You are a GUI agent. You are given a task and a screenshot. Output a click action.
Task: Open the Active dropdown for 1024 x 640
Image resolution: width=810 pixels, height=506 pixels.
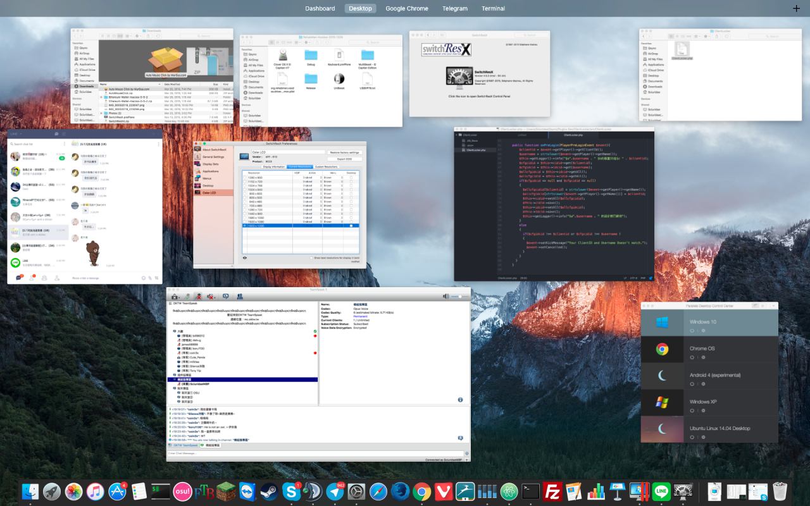point(312,190)
